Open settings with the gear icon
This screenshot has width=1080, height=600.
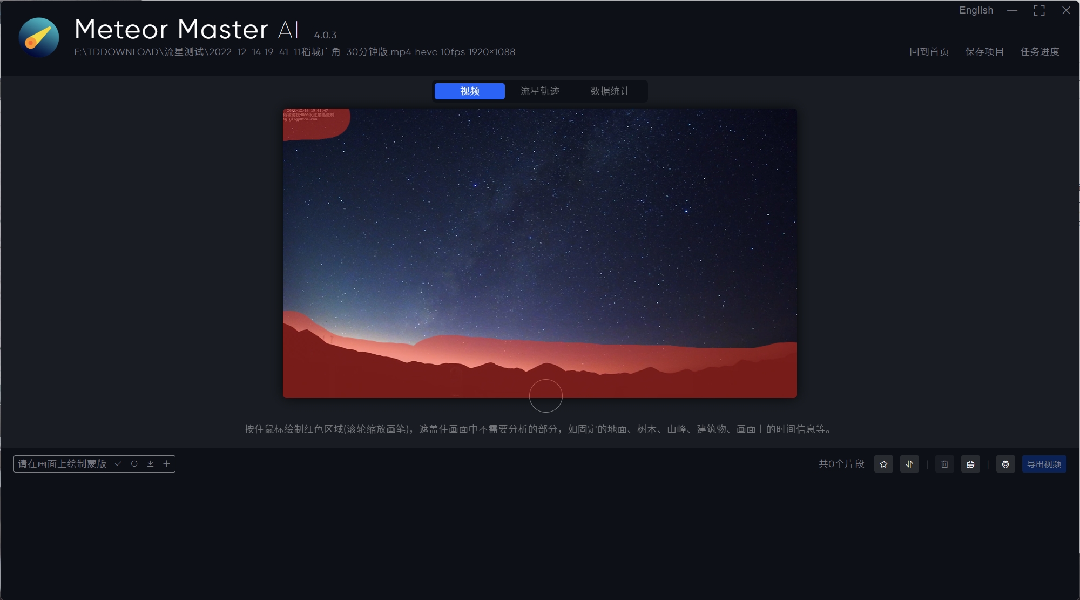point(1005,464)
